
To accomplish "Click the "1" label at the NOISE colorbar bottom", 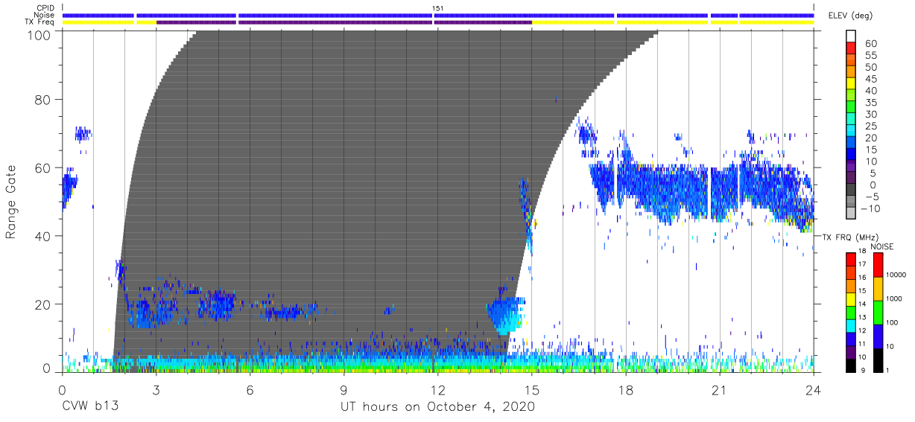I will click(888, 371).
